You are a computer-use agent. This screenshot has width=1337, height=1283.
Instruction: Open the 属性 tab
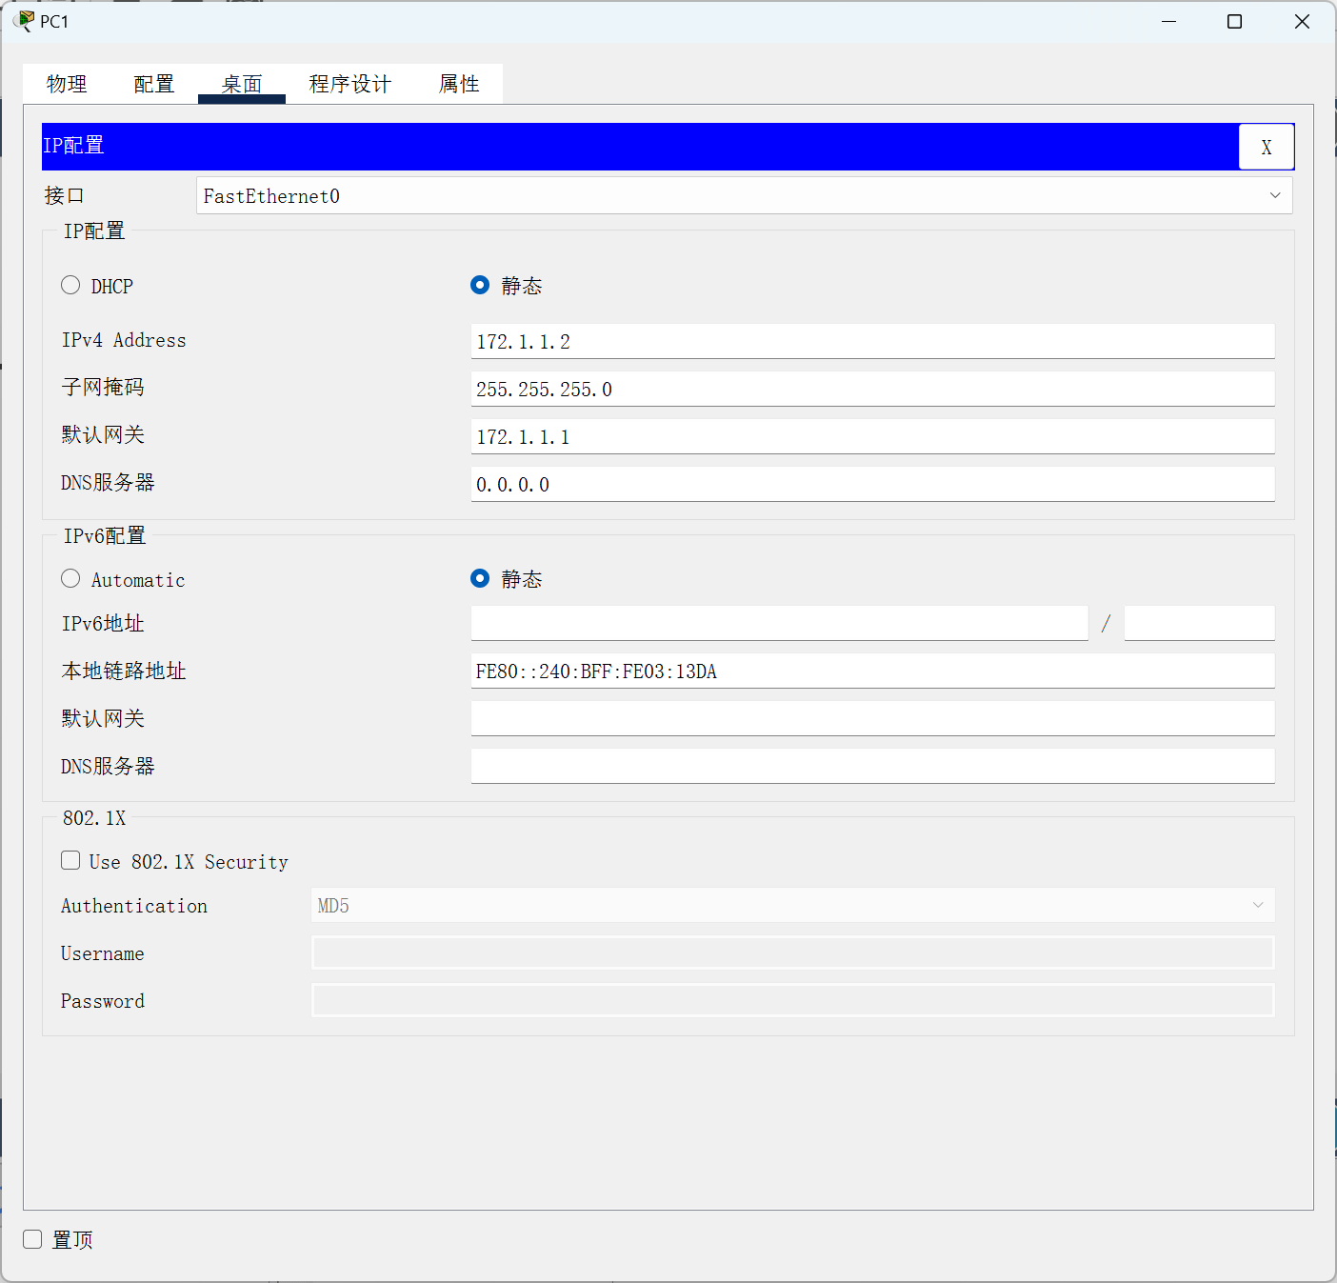(x=459, y=84)
